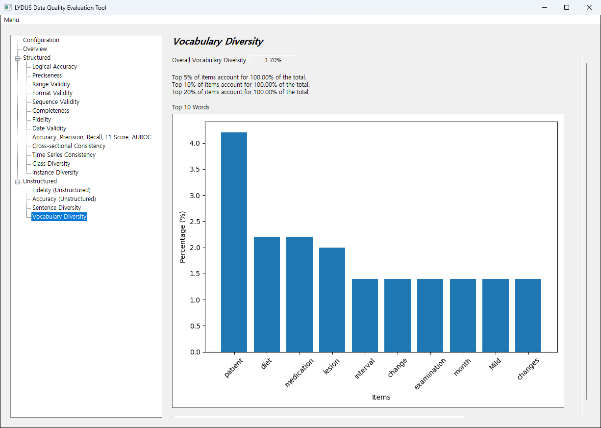Select Vocabulary Diversity tree item
Screen dimensions: 601x428
[x=59, y=217]
